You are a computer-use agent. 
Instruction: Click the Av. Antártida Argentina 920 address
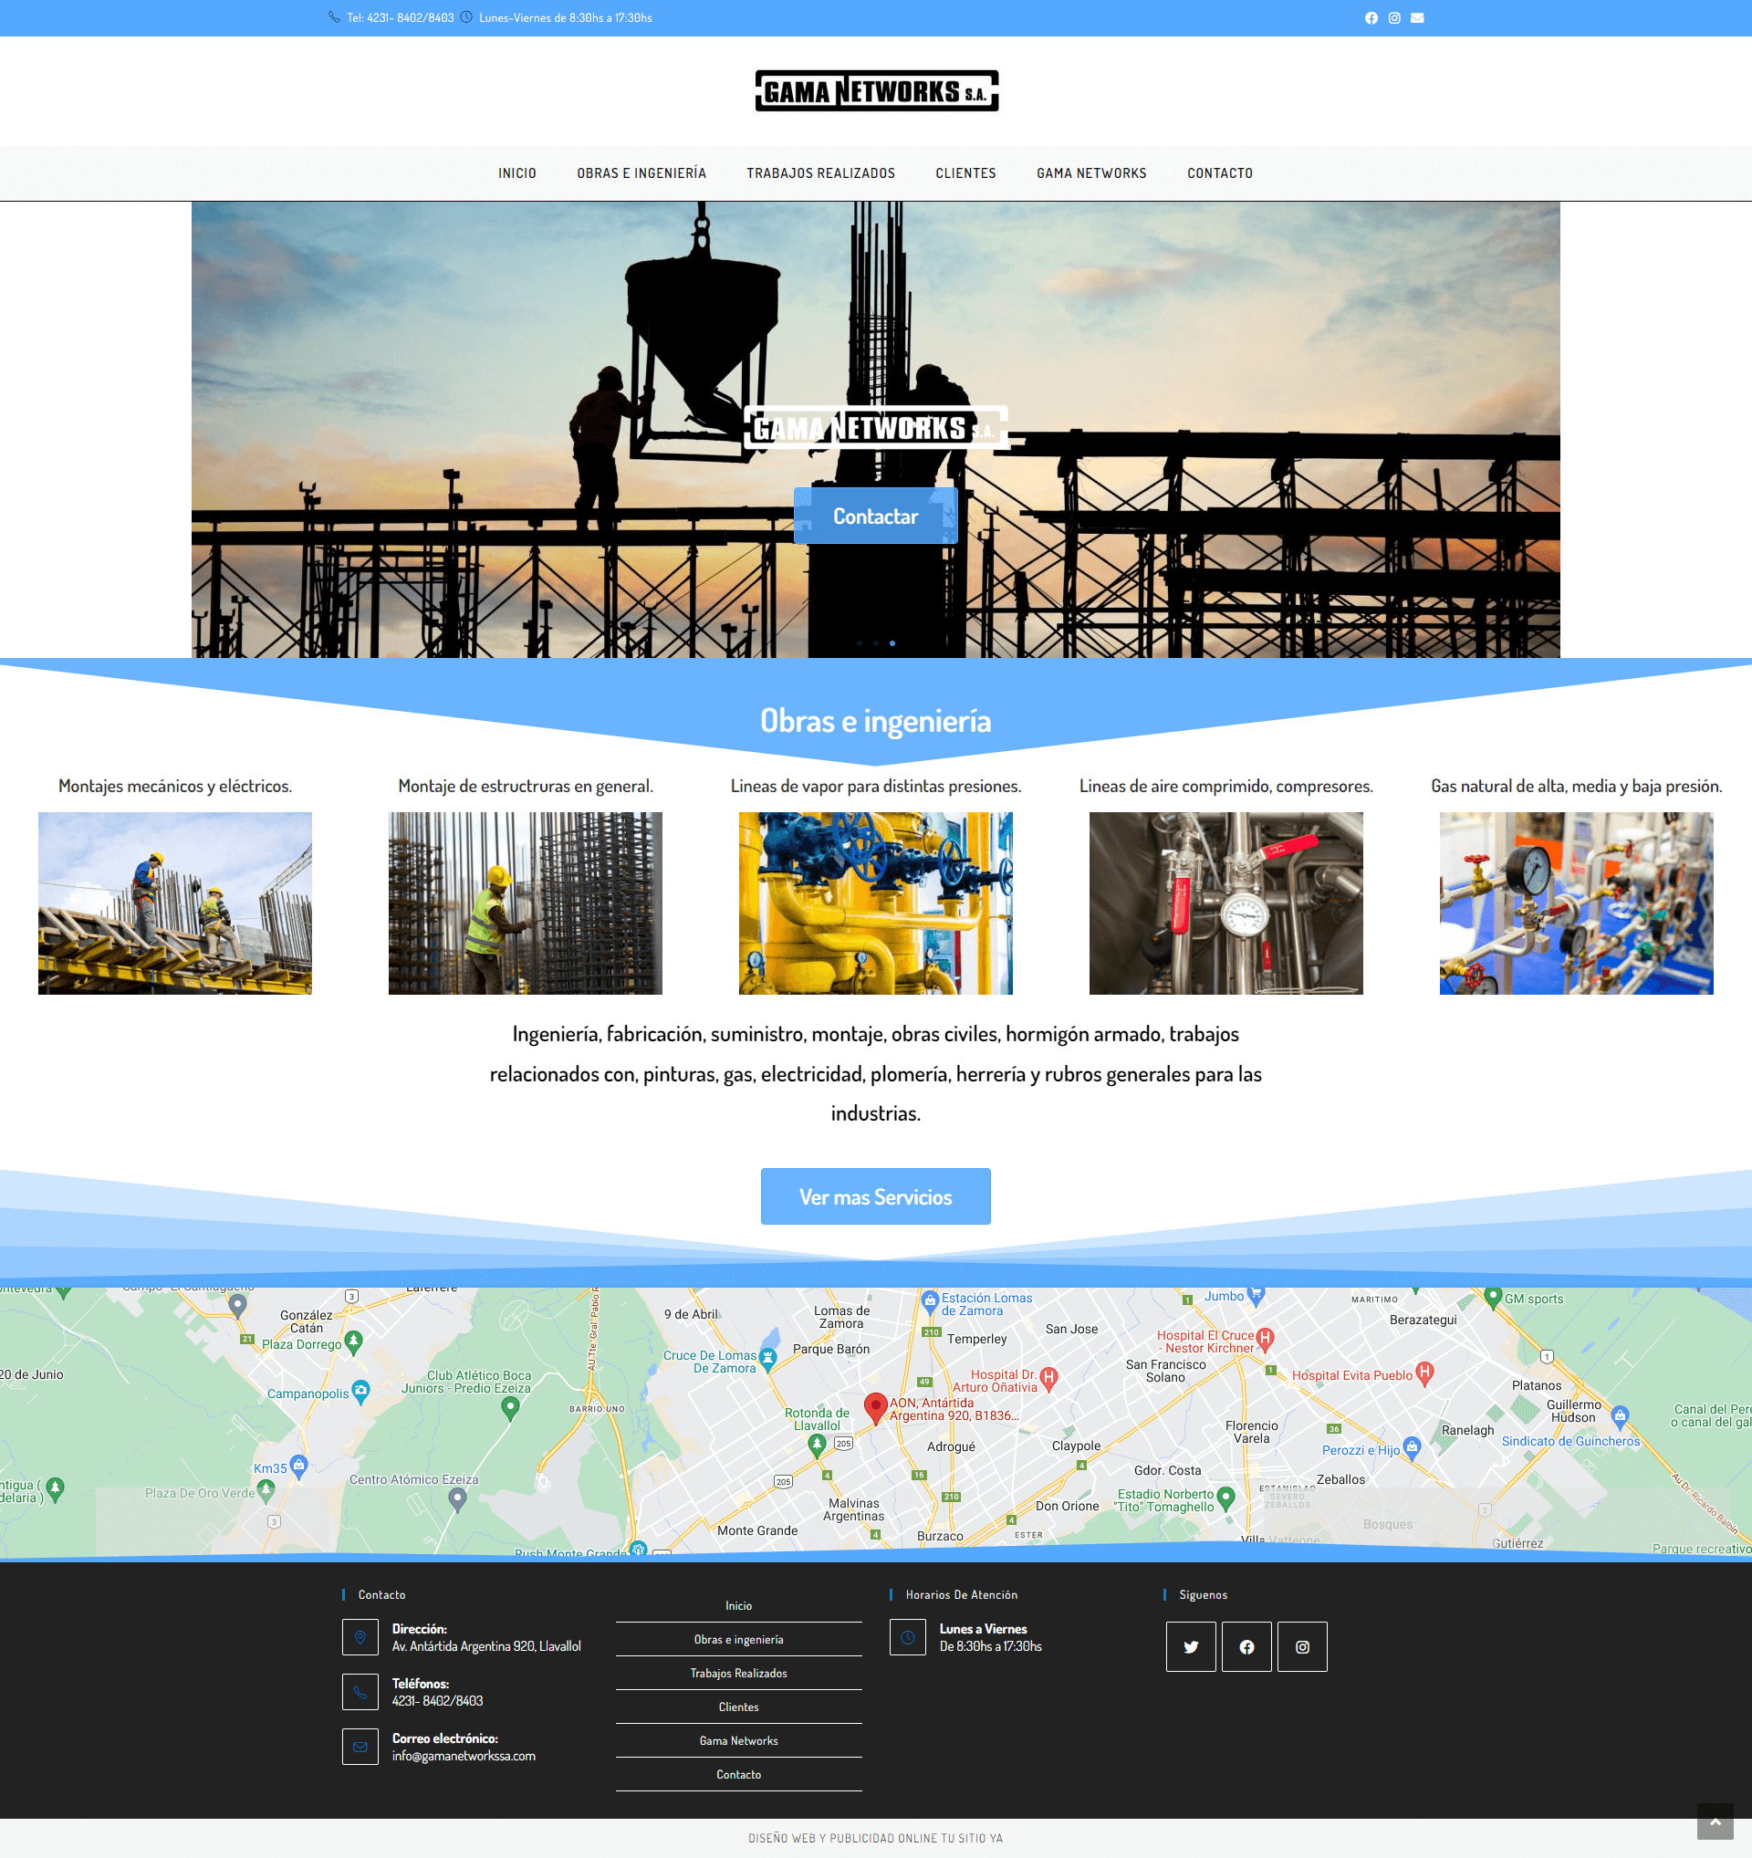click(x=485, y=1646)
